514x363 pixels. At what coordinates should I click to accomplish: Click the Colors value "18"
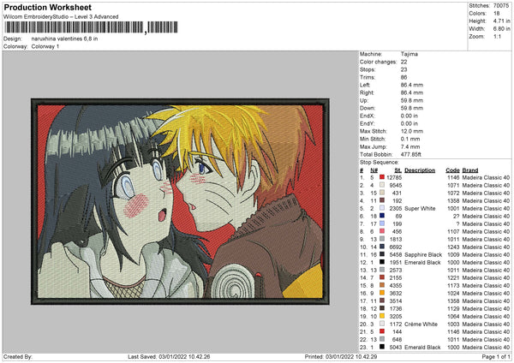coord(497,14)
